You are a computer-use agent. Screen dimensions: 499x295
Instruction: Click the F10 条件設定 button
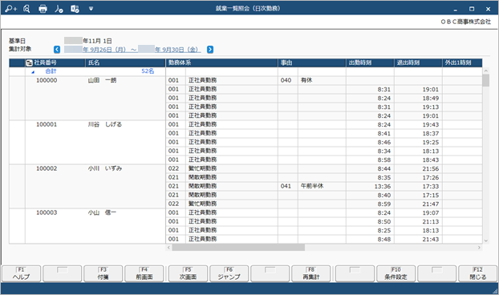point(396,273)
